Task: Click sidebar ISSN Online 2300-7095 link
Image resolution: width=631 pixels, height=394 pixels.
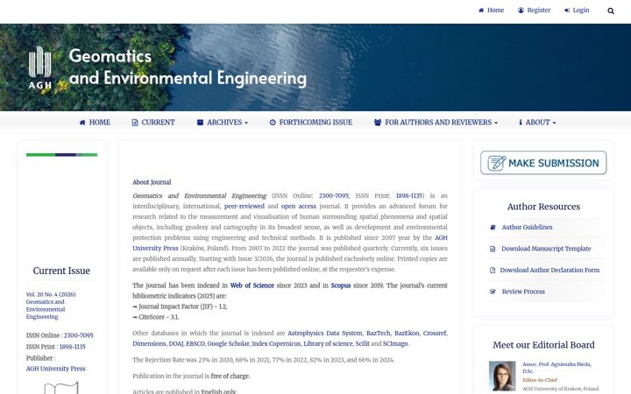Action: click(79, 335)
